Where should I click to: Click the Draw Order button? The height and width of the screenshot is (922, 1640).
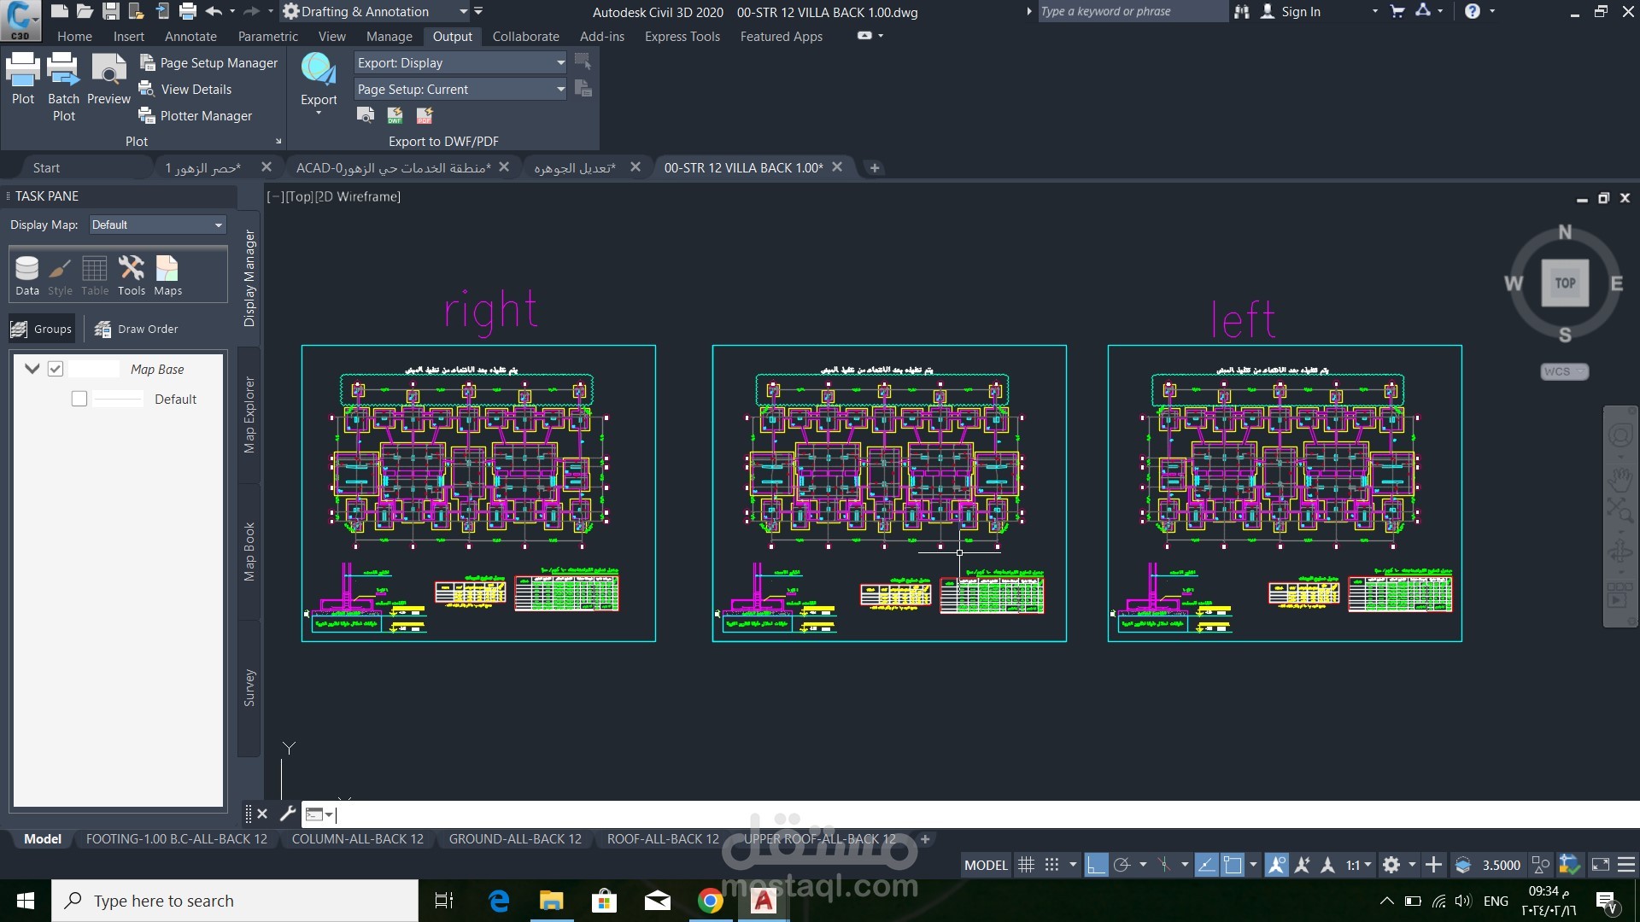pos(137,329)
